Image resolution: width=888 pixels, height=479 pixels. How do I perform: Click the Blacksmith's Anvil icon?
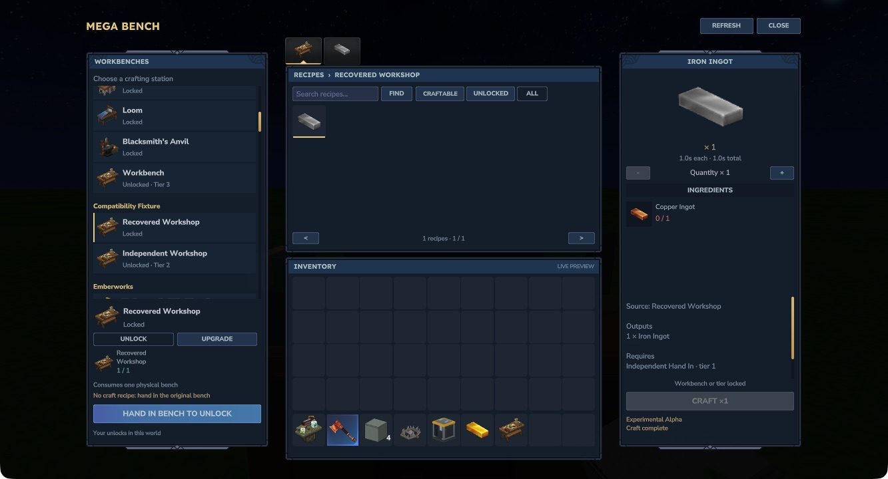coord(107,146)
